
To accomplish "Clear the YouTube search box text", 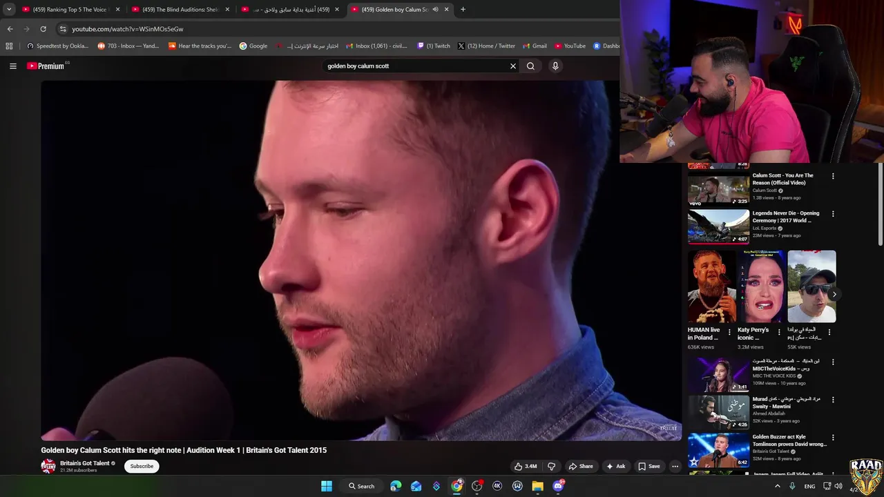I will [513, 66].
